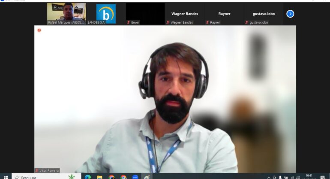Select the BANDES S.A. participant tile

pos(106,13)
